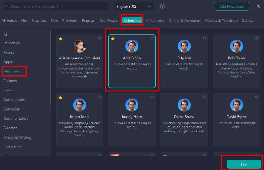Apply selected voice with Use button
264x170 pixels.
pyautogui.click(x=244, y=164)
